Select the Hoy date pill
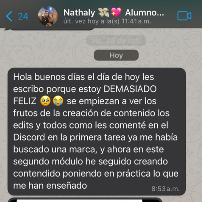 pos(116,55)
